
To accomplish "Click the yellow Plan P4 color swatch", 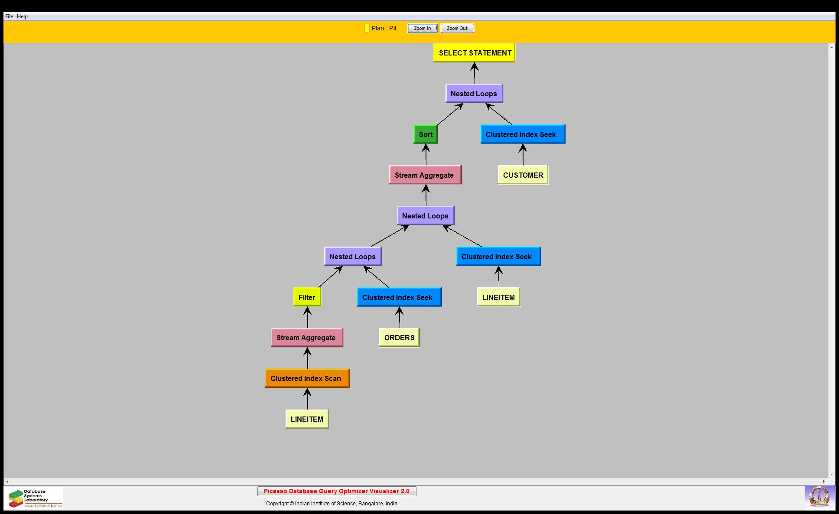I will click(367, 28).
